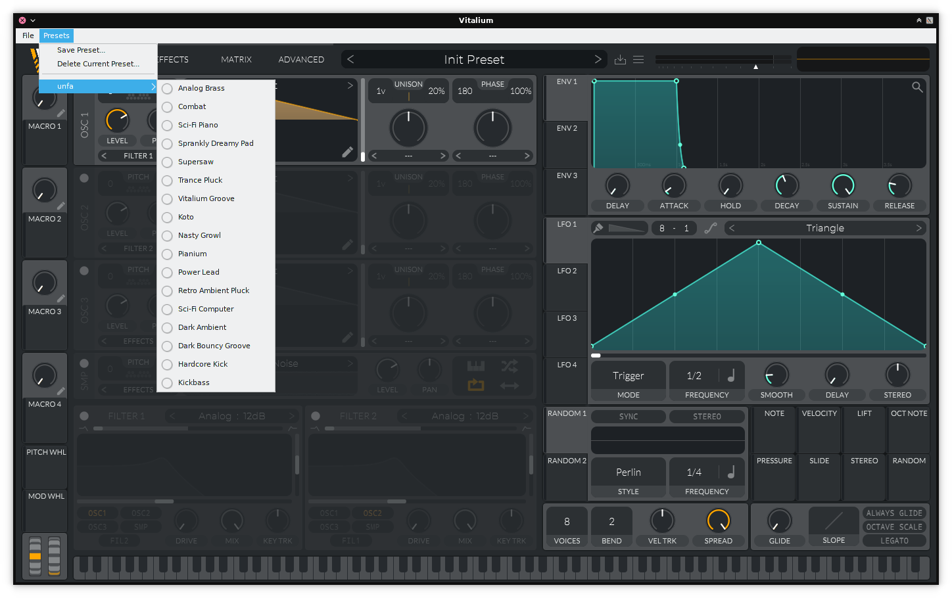Image resolution: width=952 pixels, height=598 pixels.
Task: Click the OSC 1 phase distortion next arrow
Action: tap(527, 156)
